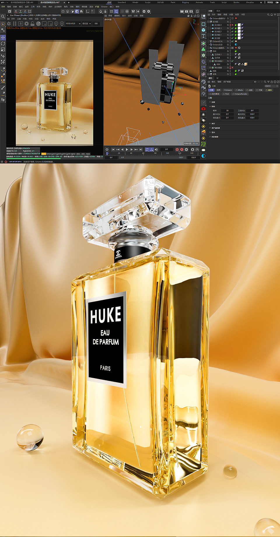Toggle red X of 细分曲面 object

coord(232,68)
